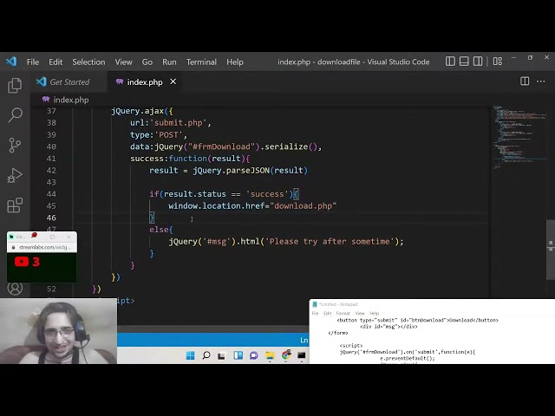Viewport: 555px width, 416px height.
Task: Click taskbar Search magnifier icon
Action: (x=206, y=355)
